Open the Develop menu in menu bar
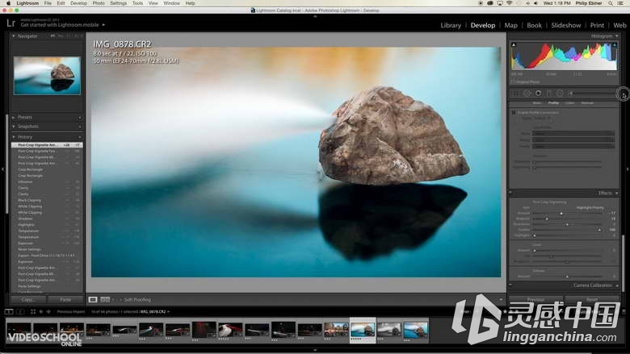This screenshot has width=630, height=354. tap(78, 3)
